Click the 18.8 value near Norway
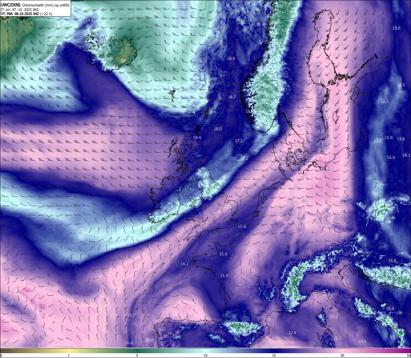This screenshot has width=411, height=358. pos(231,58)
